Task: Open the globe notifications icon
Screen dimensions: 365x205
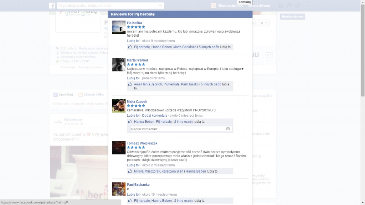Action: (298, 6)
